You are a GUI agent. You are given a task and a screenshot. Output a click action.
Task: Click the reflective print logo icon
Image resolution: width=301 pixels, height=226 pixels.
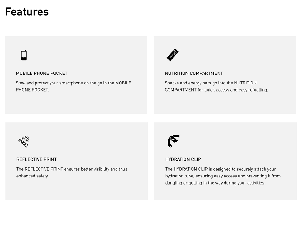tap(24, 142)
